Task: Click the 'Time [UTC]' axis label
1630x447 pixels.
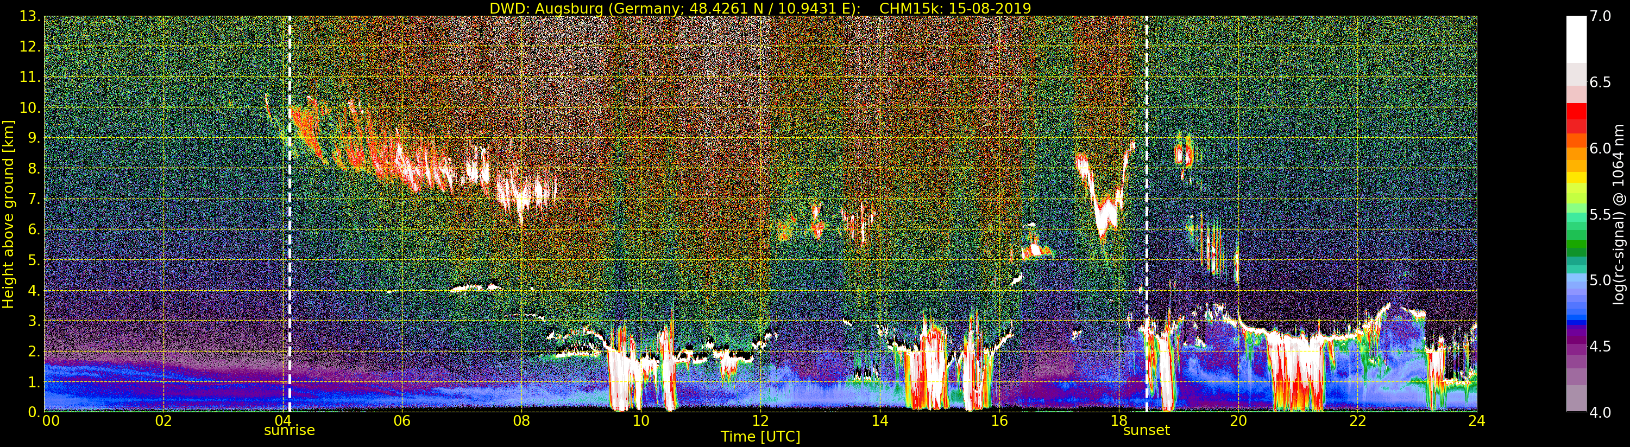Action: tap(760, 437)
